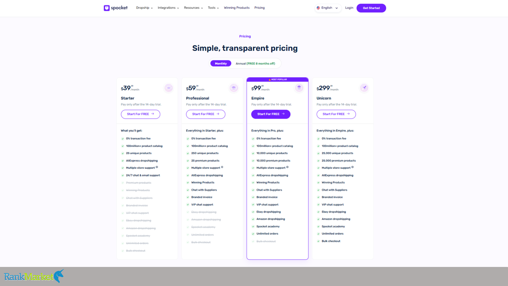The height and width of the screenshot is (286, 508).
Task: Click the US flag language icon
Action: [x=318, y=8]
